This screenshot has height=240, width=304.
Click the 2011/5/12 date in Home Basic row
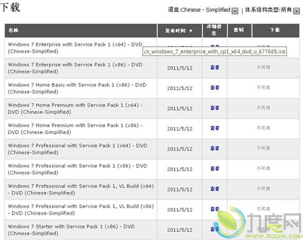tap(180, 88)
